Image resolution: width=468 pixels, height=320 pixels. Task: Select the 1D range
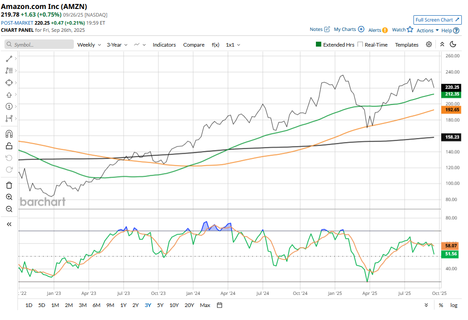(29, 305)
